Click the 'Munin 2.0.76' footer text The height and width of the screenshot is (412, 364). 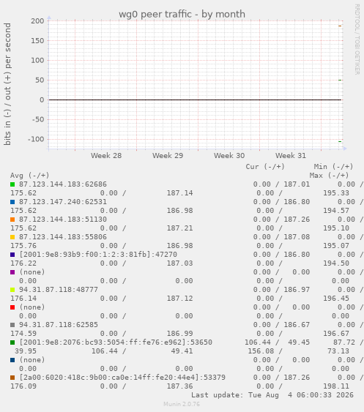(182, 404)
